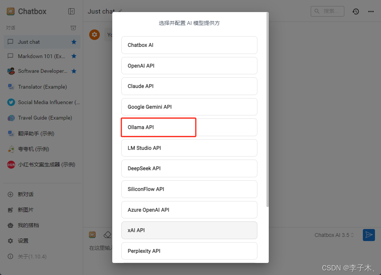Click the archive conversations icon next to 对话
This screenshot has height=275, width=381.
73,28
